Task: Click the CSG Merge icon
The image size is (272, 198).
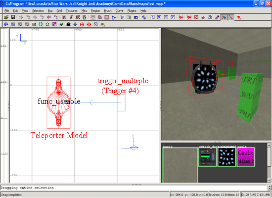Action: [x=100, y=17]
